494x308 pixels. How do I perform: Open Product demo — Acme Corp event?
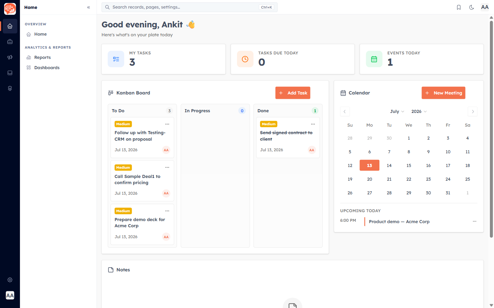pyautogui.click(x=399, y=222)
